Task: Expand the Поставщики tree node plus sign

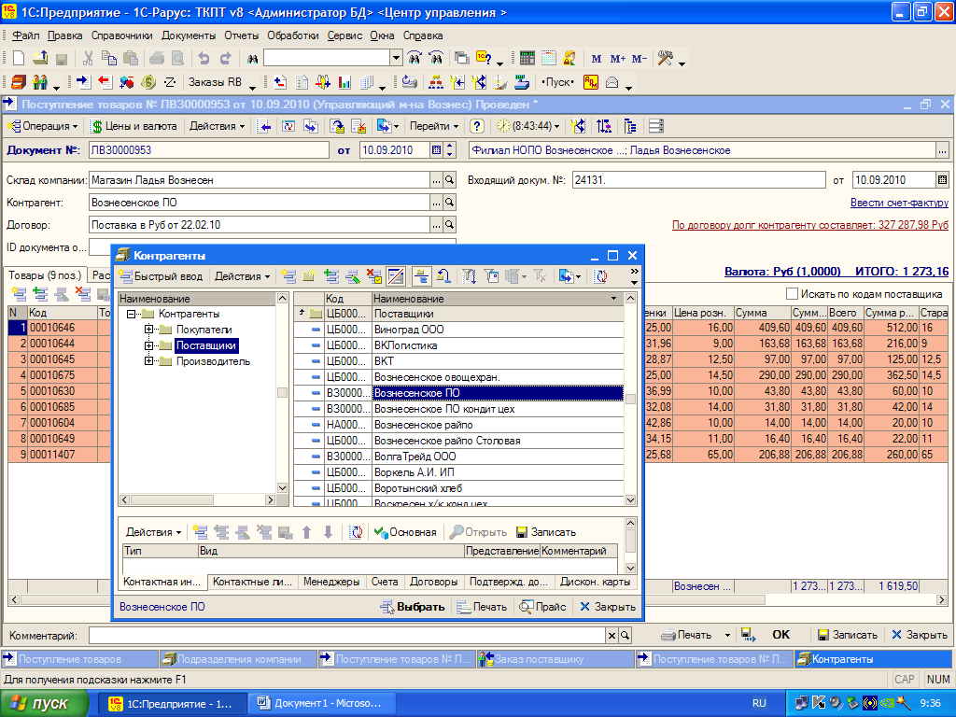Action: click(x=148, y=345)
